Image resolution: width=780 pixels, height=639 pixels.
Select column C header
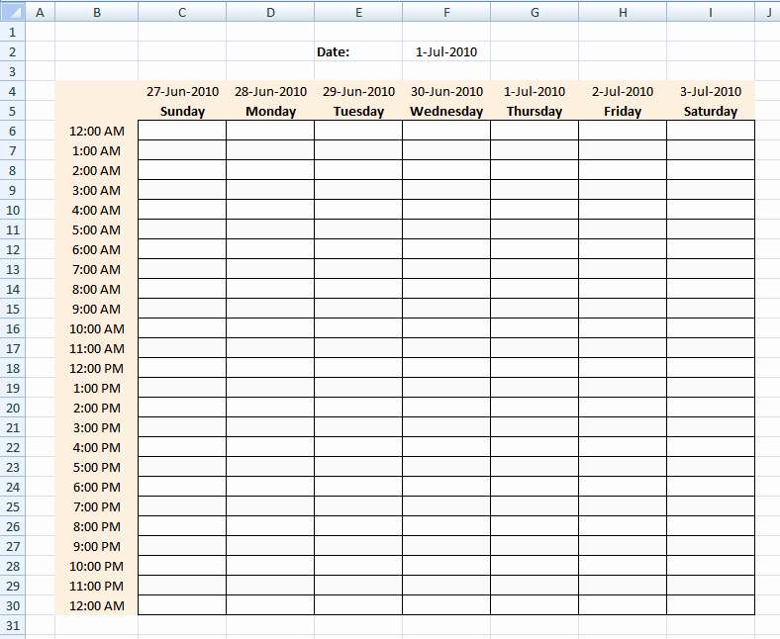(182, 12)
